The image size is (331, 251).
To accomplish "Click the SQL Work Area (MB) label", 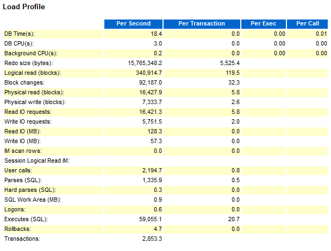I will click(33, 199).
